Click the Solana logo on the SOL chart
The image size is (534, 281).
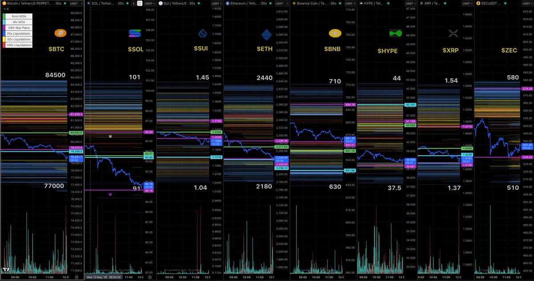point(134,33)
